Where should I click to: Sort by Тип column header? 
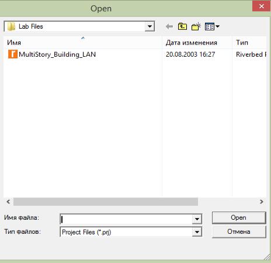coord(249,43)
